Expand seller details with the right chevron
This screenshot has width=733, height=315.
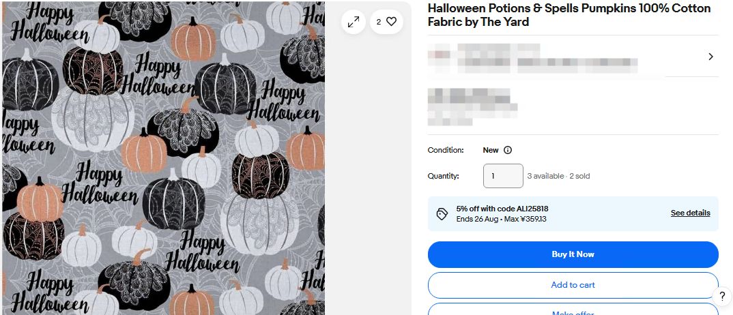tap(710, 57)
